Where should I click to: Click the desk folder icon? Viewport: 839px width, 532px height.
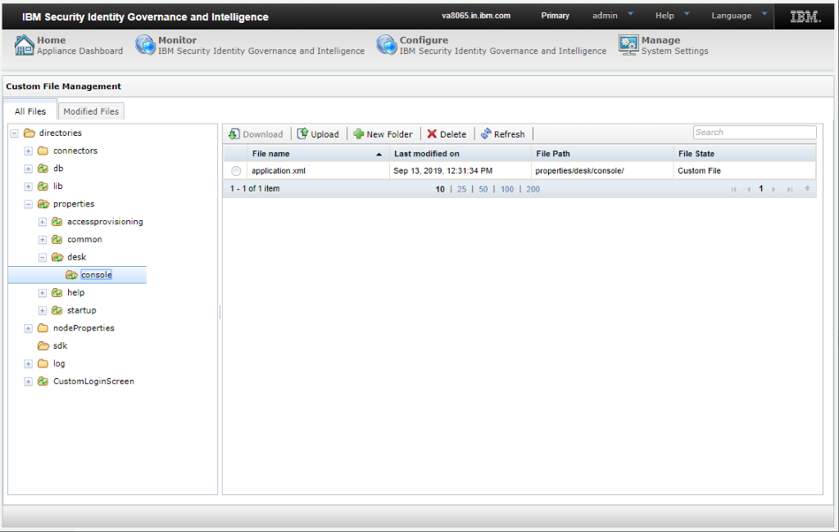click(x=57, y=257)
